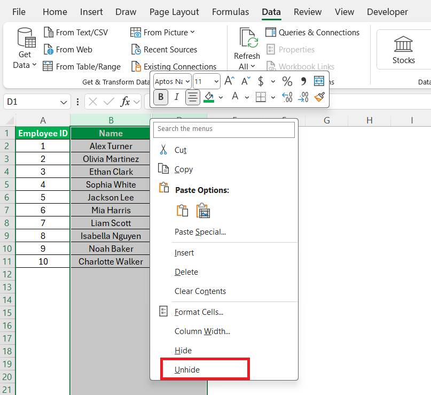Open Queries & Connections pane
The image size is (431, 395).
pyautogui.click(x=312, y=33)
